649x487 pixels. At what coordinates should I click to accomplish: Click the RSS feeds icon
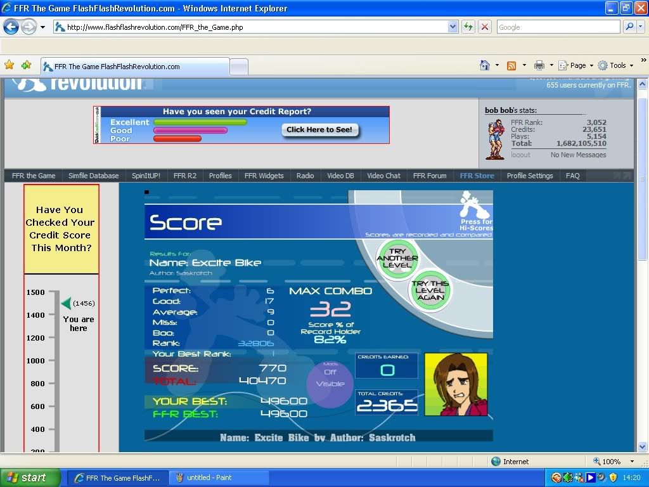tap(511, 65)
